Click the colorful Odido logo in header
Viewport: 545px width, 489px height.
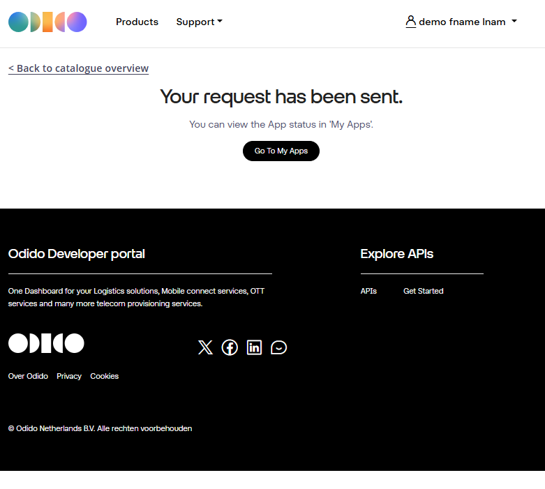(x=47, y=22)
